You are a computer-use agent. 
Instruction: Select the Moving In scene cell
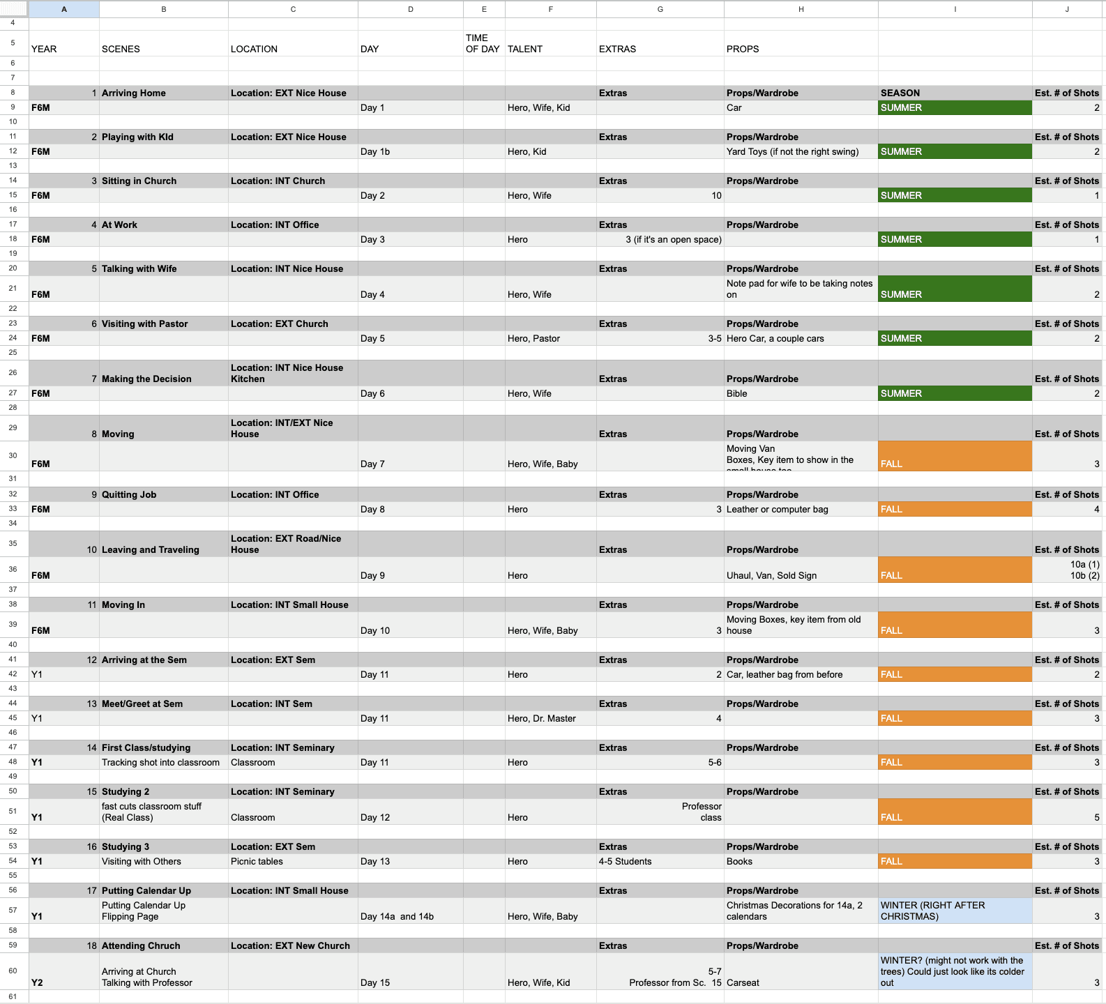tap(164, 604)
